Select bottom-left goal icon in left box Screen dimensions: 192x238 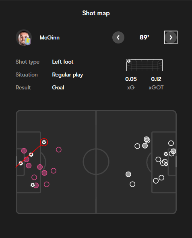[x=33, y=185]
